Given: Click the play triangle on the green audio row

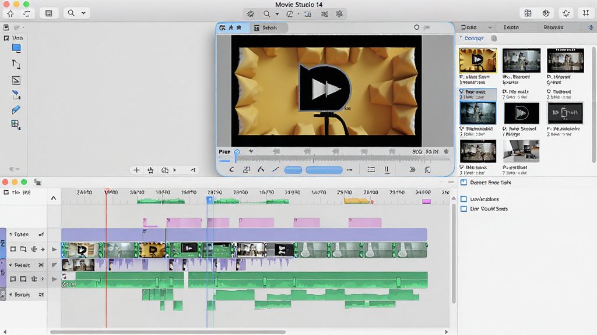Looking at the screenshot, I should [x=54, y=279].
